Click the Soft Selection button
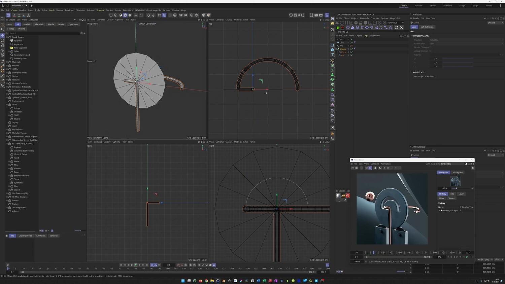The image size is (505, 284). (x=427, y=27)
